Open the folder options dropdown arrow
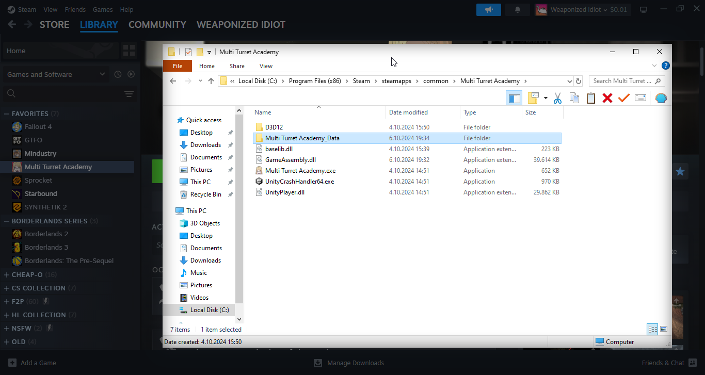 (x=546, y=98)
